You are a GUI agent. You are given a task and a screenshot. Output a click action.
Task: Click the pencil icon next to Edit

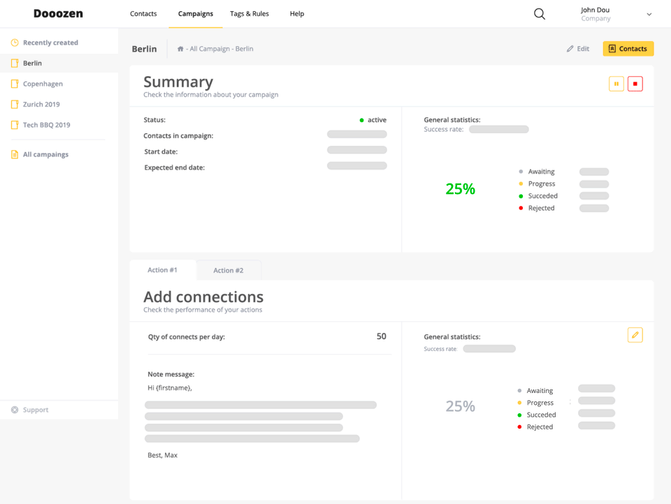(x=570, y=49)
